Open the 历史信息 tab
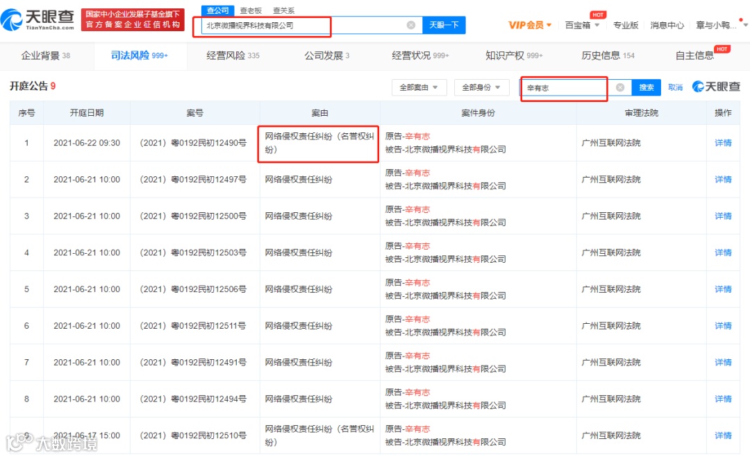The image size is (750, 457). tap(608, 55)
